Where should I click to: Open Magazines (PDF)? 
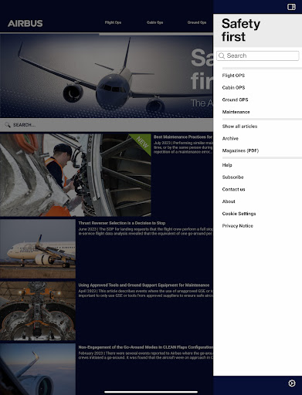[240, 150]
